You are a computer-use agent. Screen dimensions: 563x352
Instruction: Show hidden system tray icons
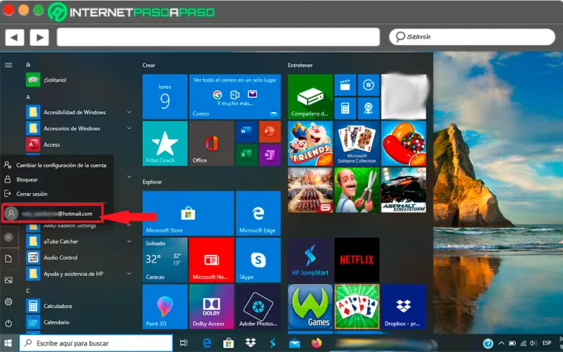(x=501, y=344)
